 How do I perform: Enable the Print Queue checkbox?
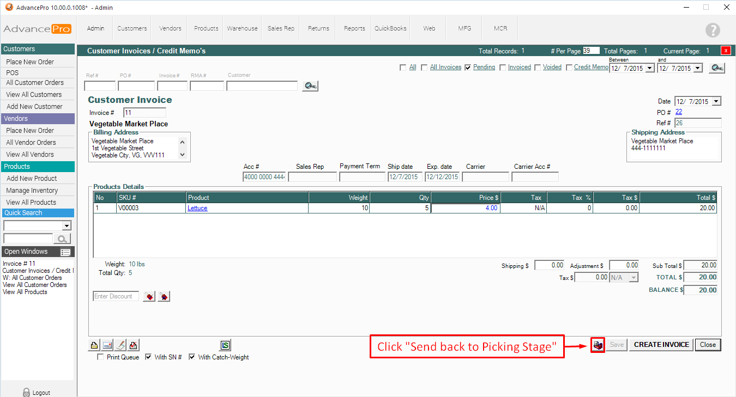click(x=100, y=357)
